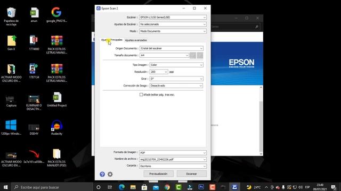The image size is (341, 191).
Task: Open the Windows Start menu
Action: tap(6, 187)
